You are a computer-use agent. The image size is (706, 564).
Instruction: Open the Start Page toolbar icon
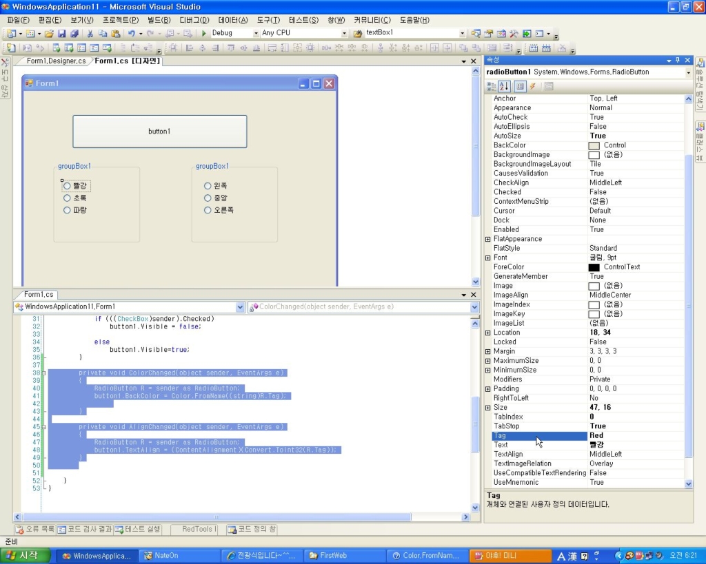(526, 33)
